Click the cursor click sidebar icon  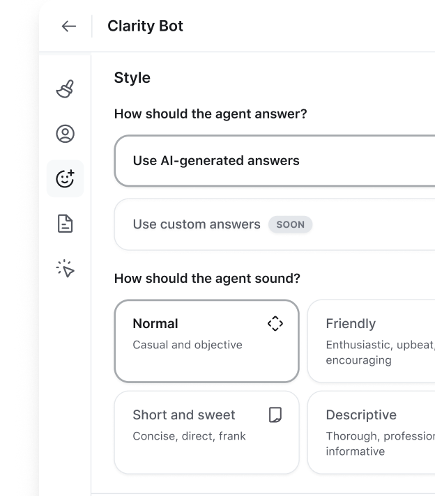pyautogui.click(x=66, y=269)
